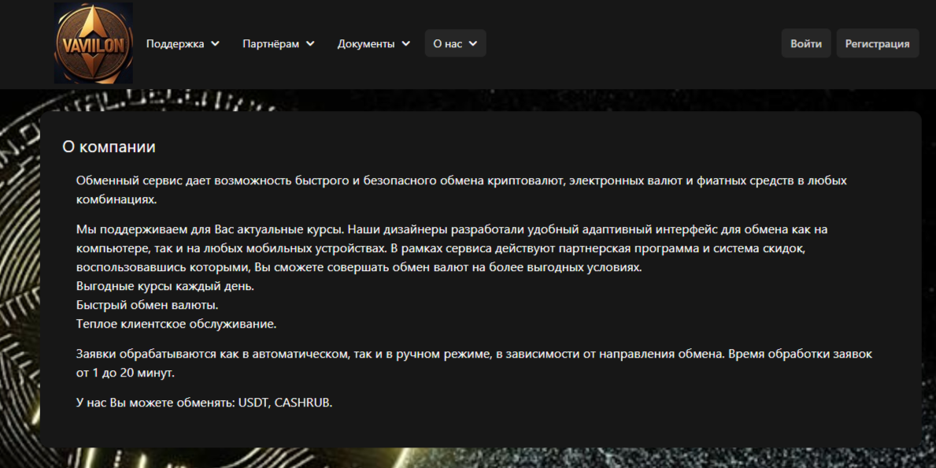This screenshot has width=936, height=468.
Task: Click the О компании heading
Action: tap(109, 147)
